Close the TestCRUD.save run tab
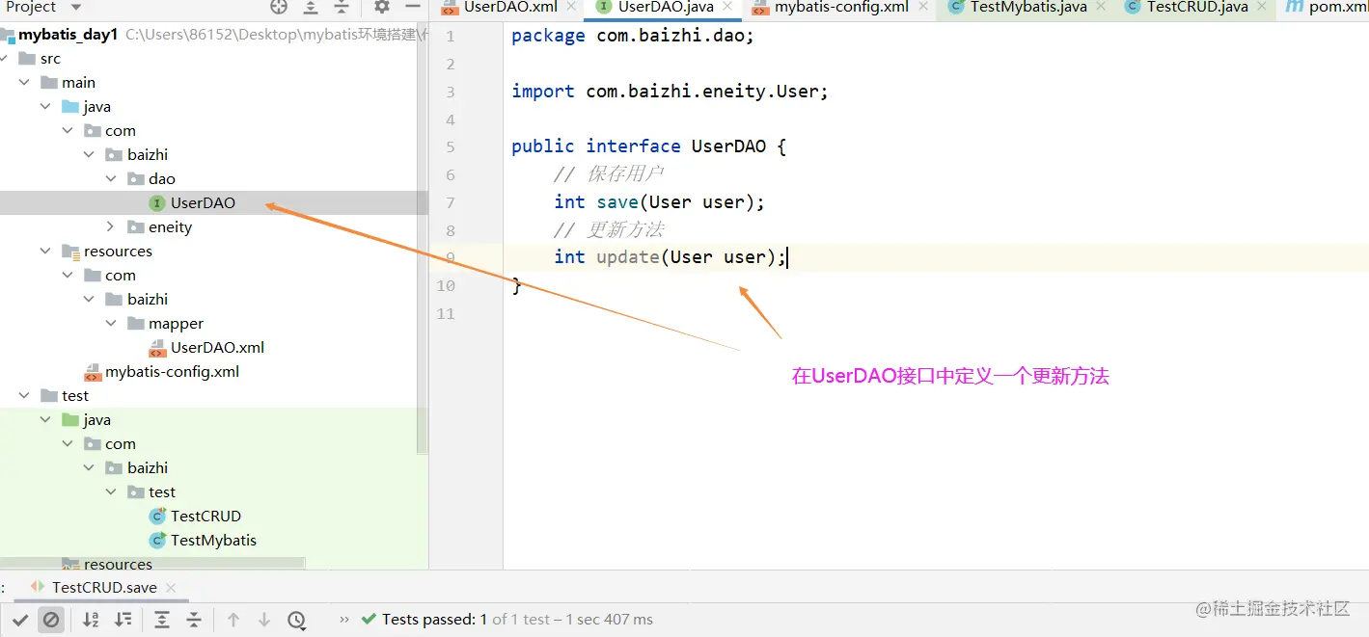Image resolution: width=1369 pixels, height=637 pixels. click(171, 587)
